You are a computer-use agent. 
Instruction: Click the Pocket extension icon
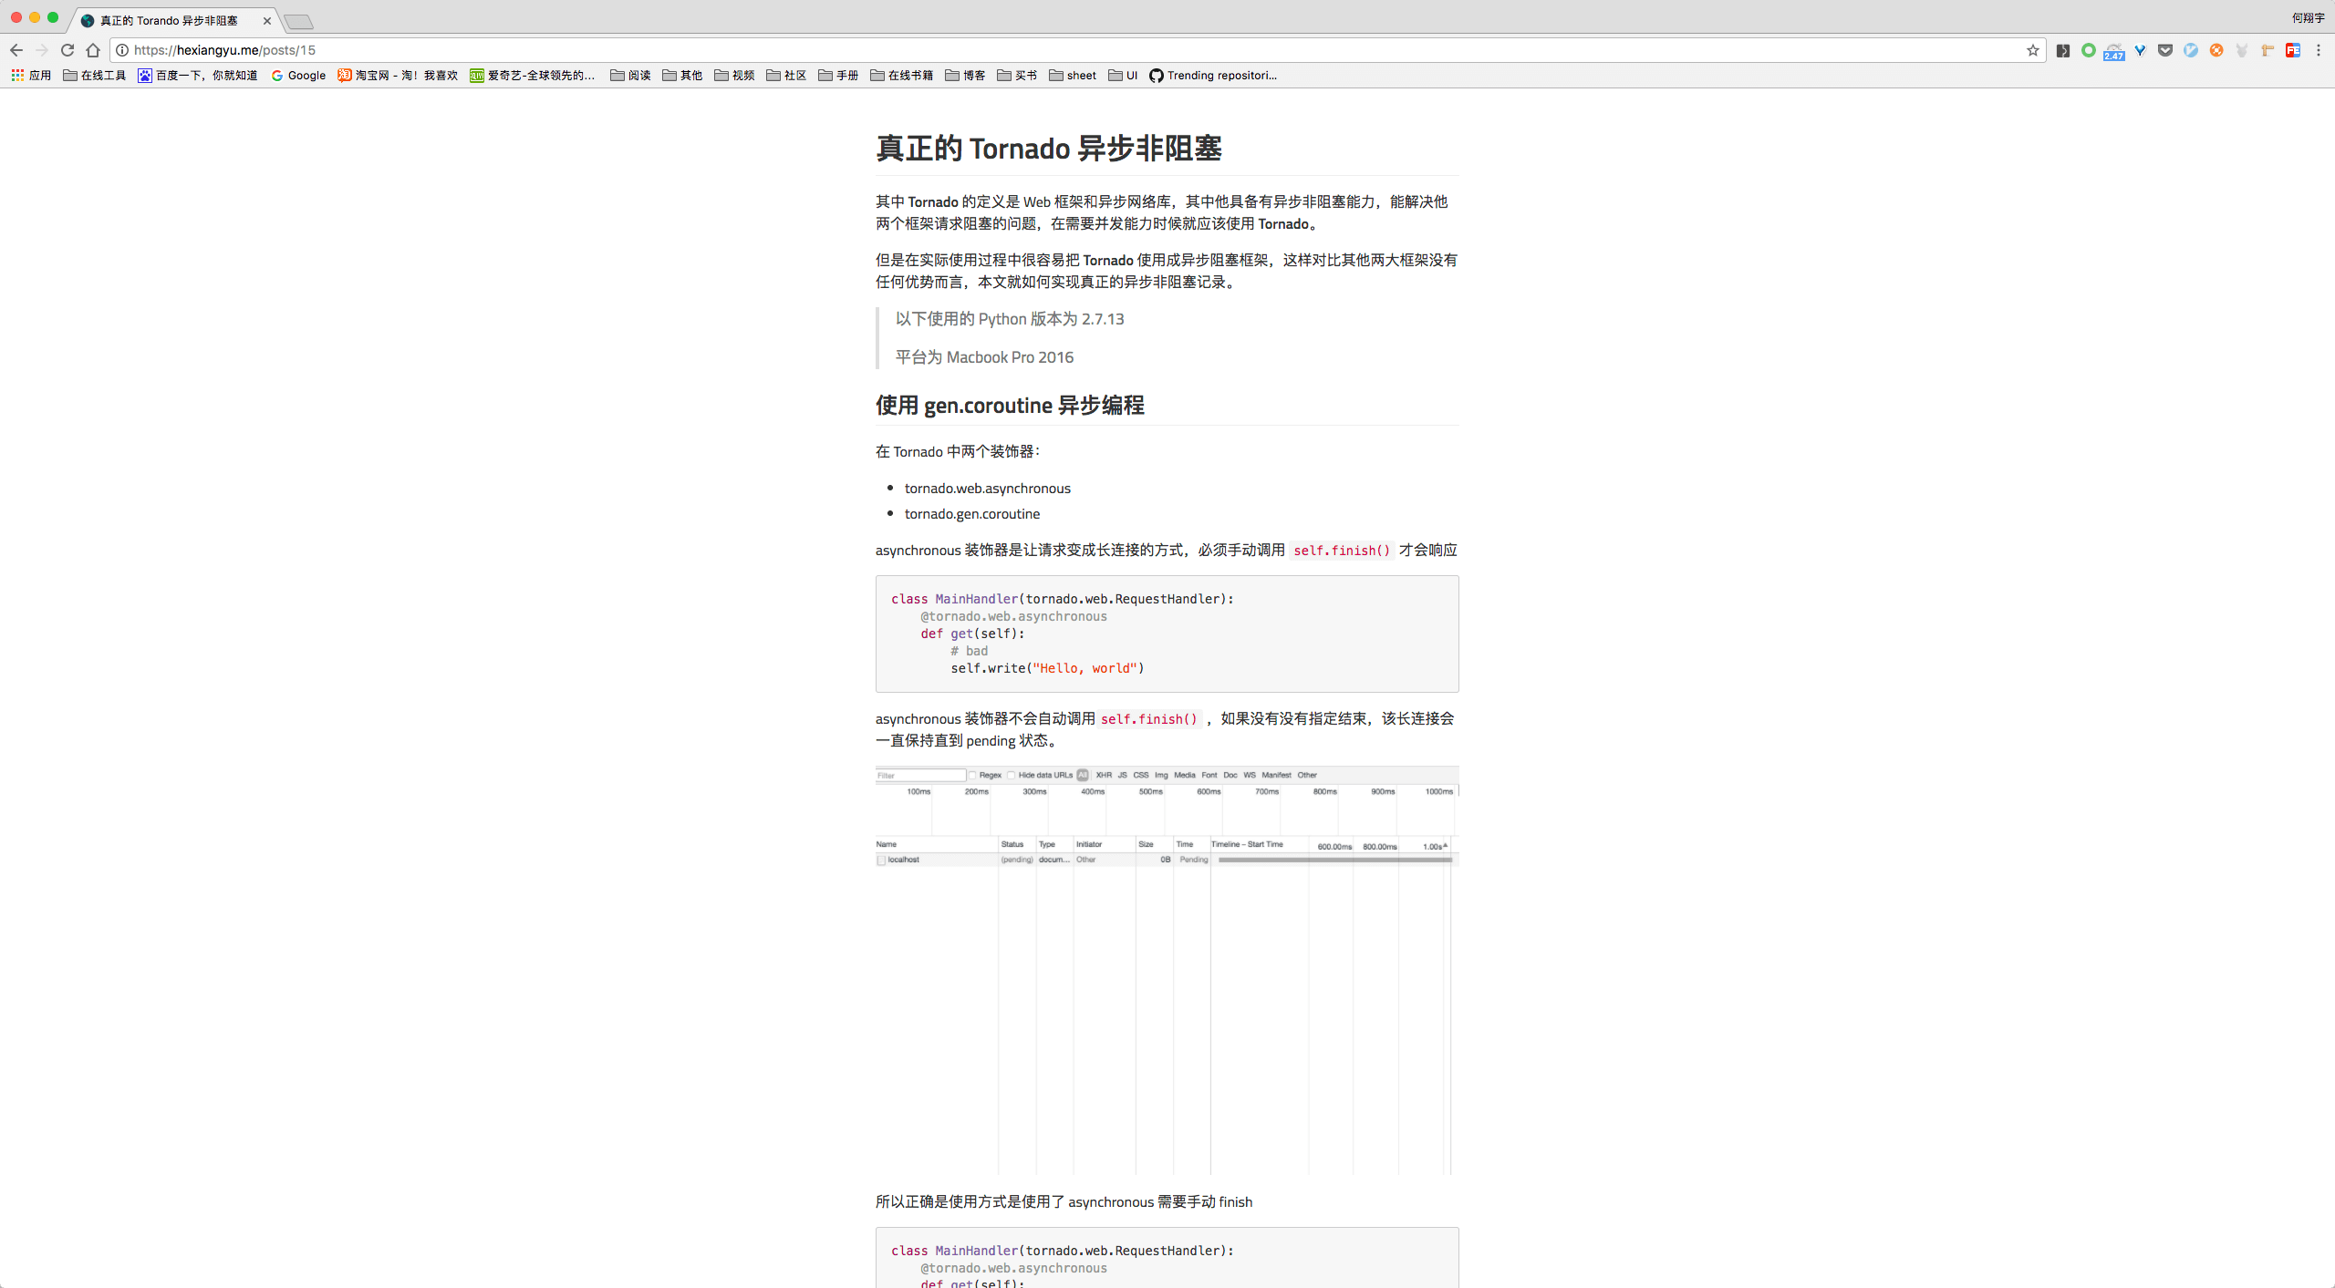(x=2165, y=50)
